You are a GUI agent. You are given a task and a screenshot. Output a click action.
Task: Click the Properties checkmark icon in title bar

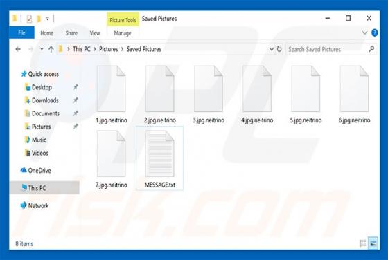click(29, 19)
